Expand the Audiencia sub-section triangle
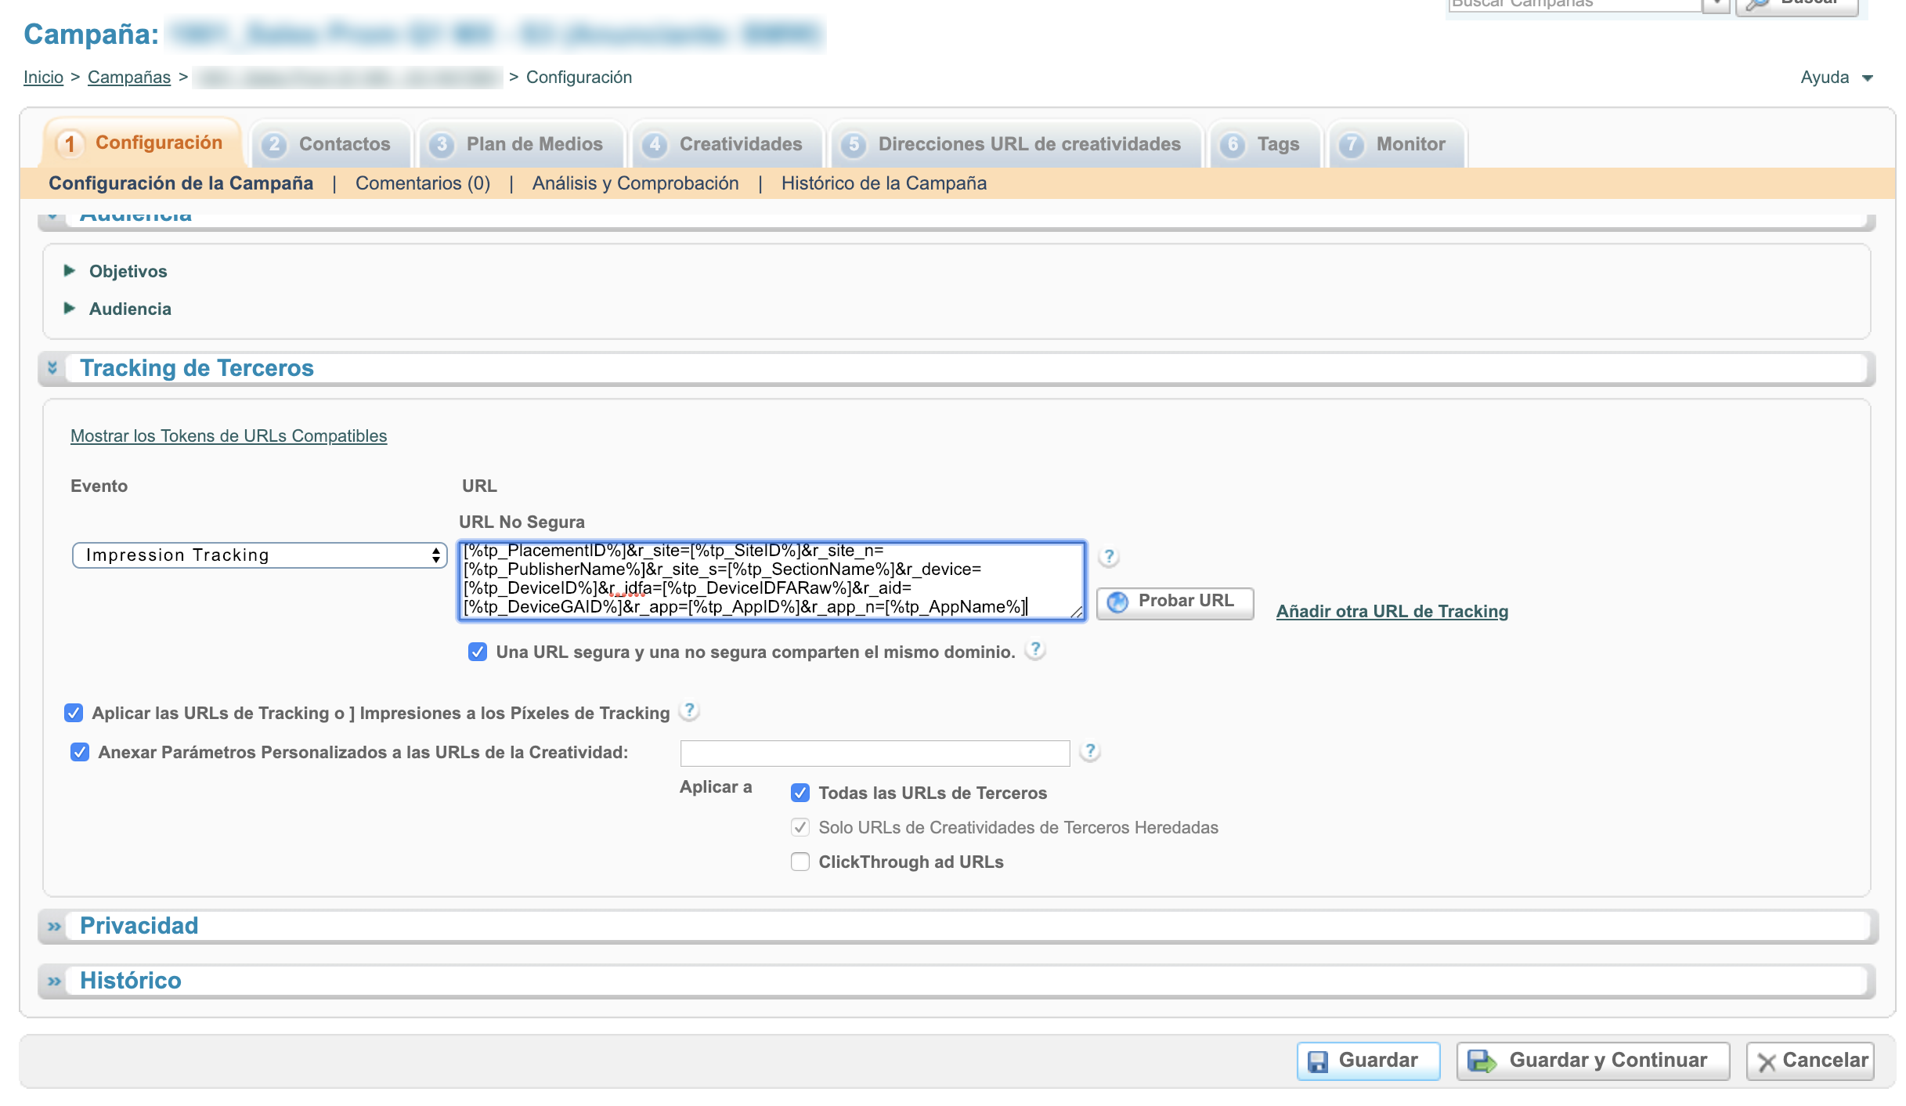Viewport: 1906px width, 1106px height. [70, 309]
